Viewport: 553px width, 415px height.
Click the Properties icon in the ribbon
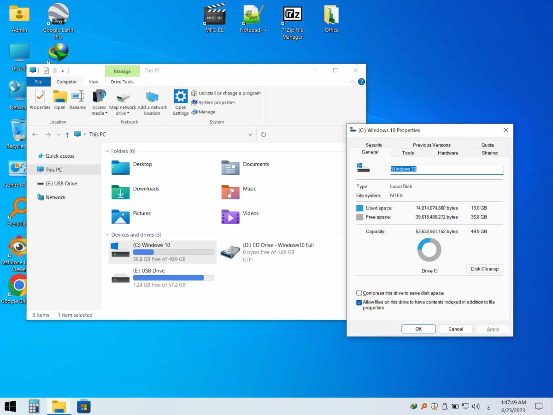[x=40, y=97]
